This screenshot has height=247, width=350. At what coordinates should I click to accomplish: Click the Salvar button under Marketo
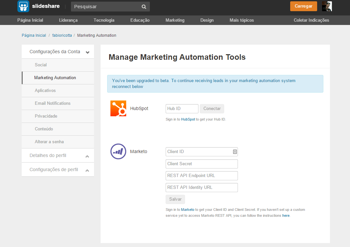click(x=175, y=199)
